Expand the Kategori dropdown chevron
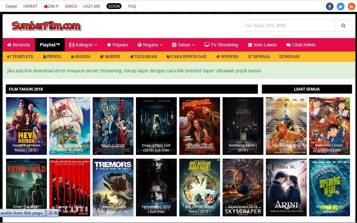The image size is (357, 223). point(96,45)
